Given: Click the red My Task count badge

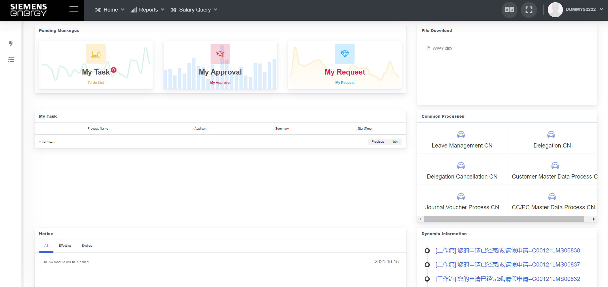Looking at the screenshot, I should (x=114, y=70).
